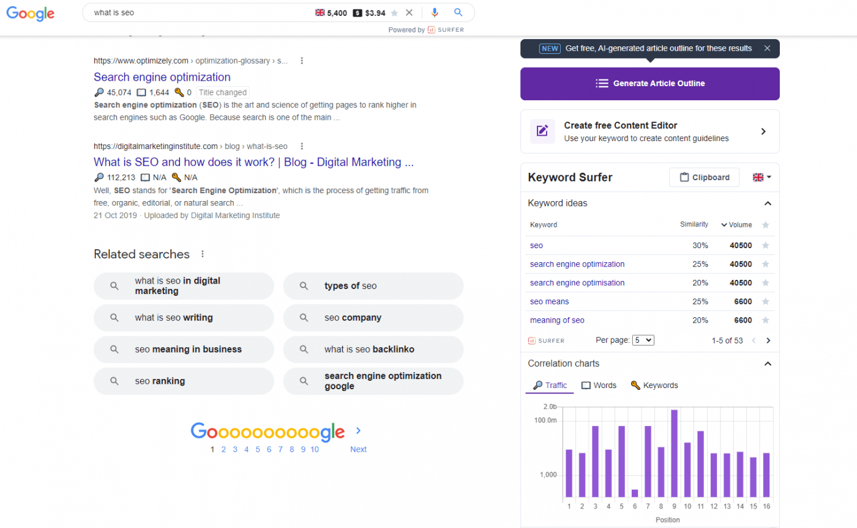
Task: Open keyword idea 'search engine optimisation'
Action: 577,283
